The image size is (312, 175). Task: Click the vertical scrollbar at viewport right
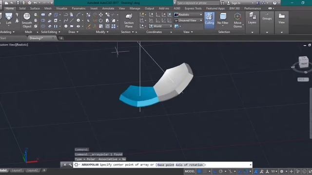(311, 113)
